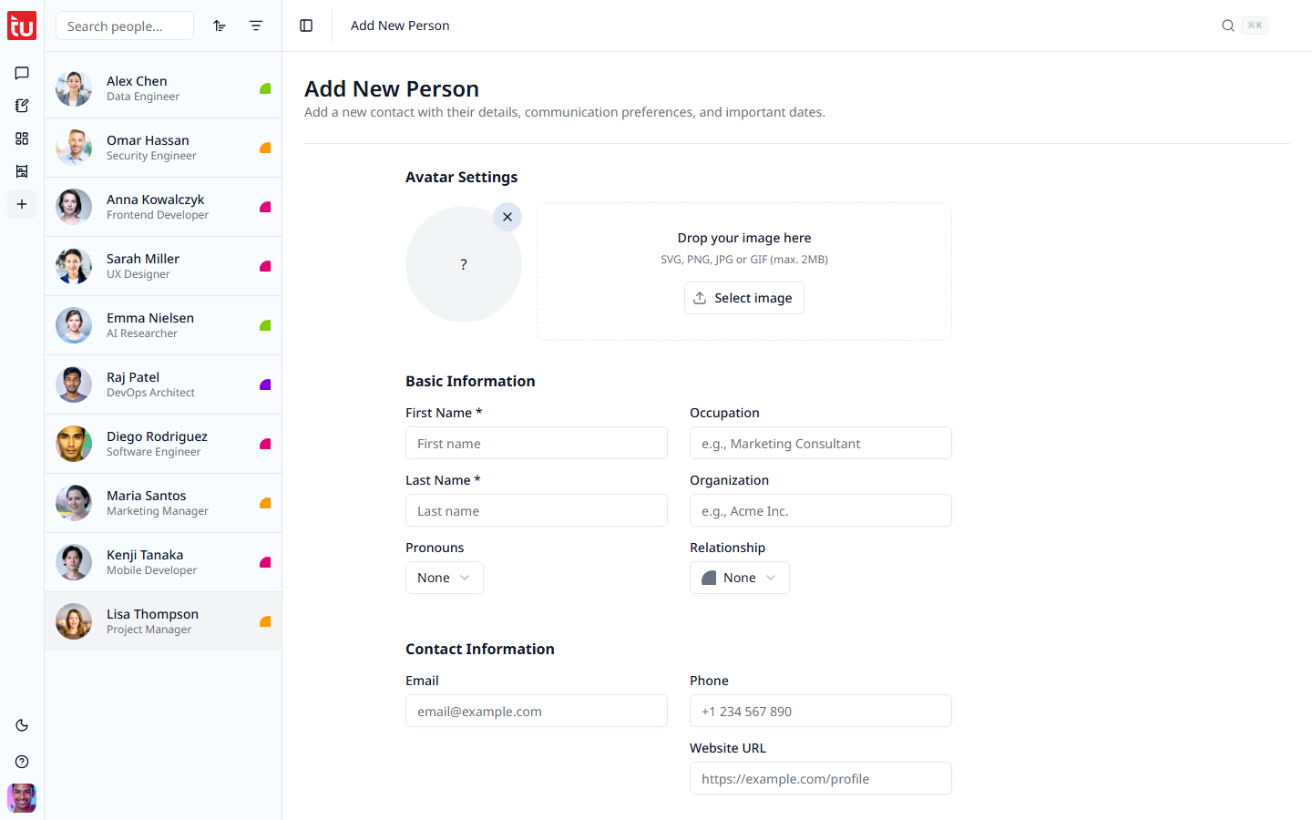Open Anna Kowalczyk contact
This screenshot has width=1312, height=820.
(163, 207)
